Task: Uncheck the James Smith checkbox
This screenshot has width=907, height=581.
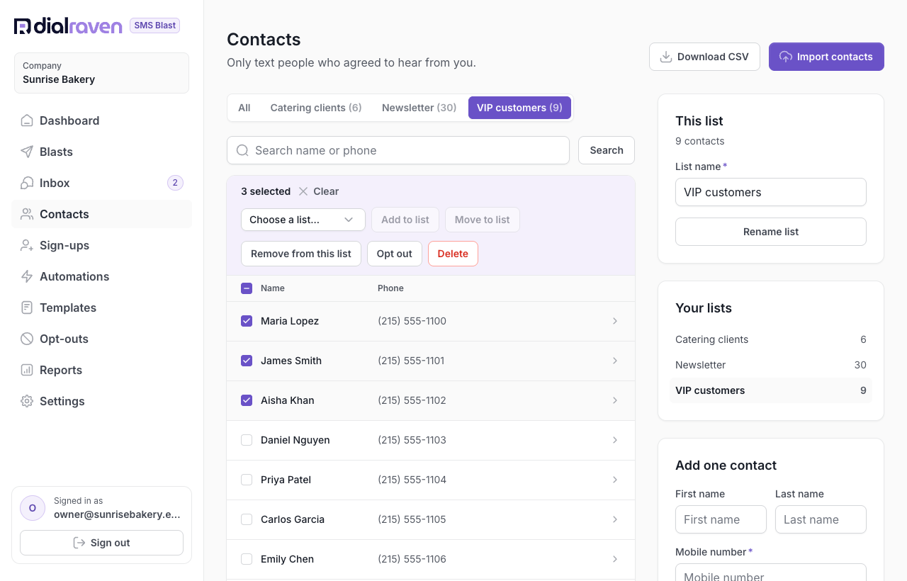Action: (247, 361)
